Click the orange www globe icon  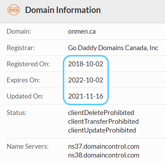pyautogui.click(x=14, y=10)
